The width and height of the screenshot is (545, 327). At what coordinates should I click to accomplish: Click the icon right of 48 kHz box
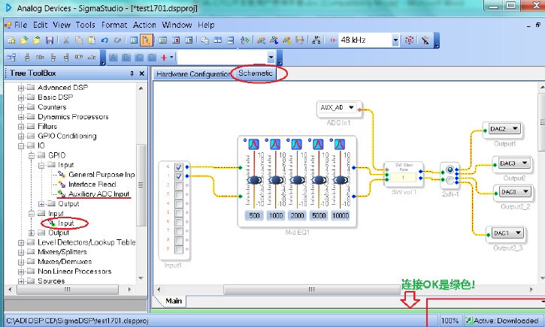point(410,40)
